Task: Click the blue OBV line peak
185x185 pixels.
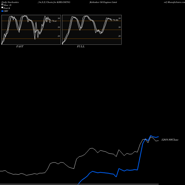Action: coord(151,136)
